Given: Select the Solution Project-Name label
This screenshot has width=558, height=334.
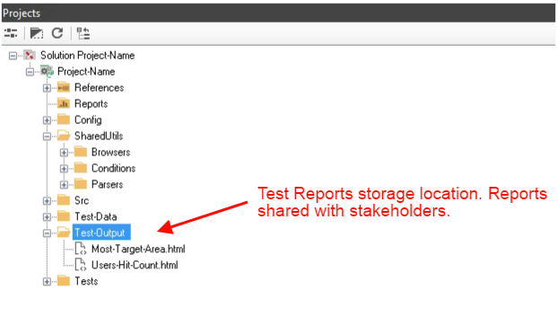Looking at the screenshot, I should coord(88,56).
